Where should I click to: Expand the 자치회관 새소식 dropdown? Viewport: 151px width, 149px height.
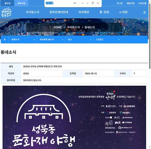coord(51,40)
